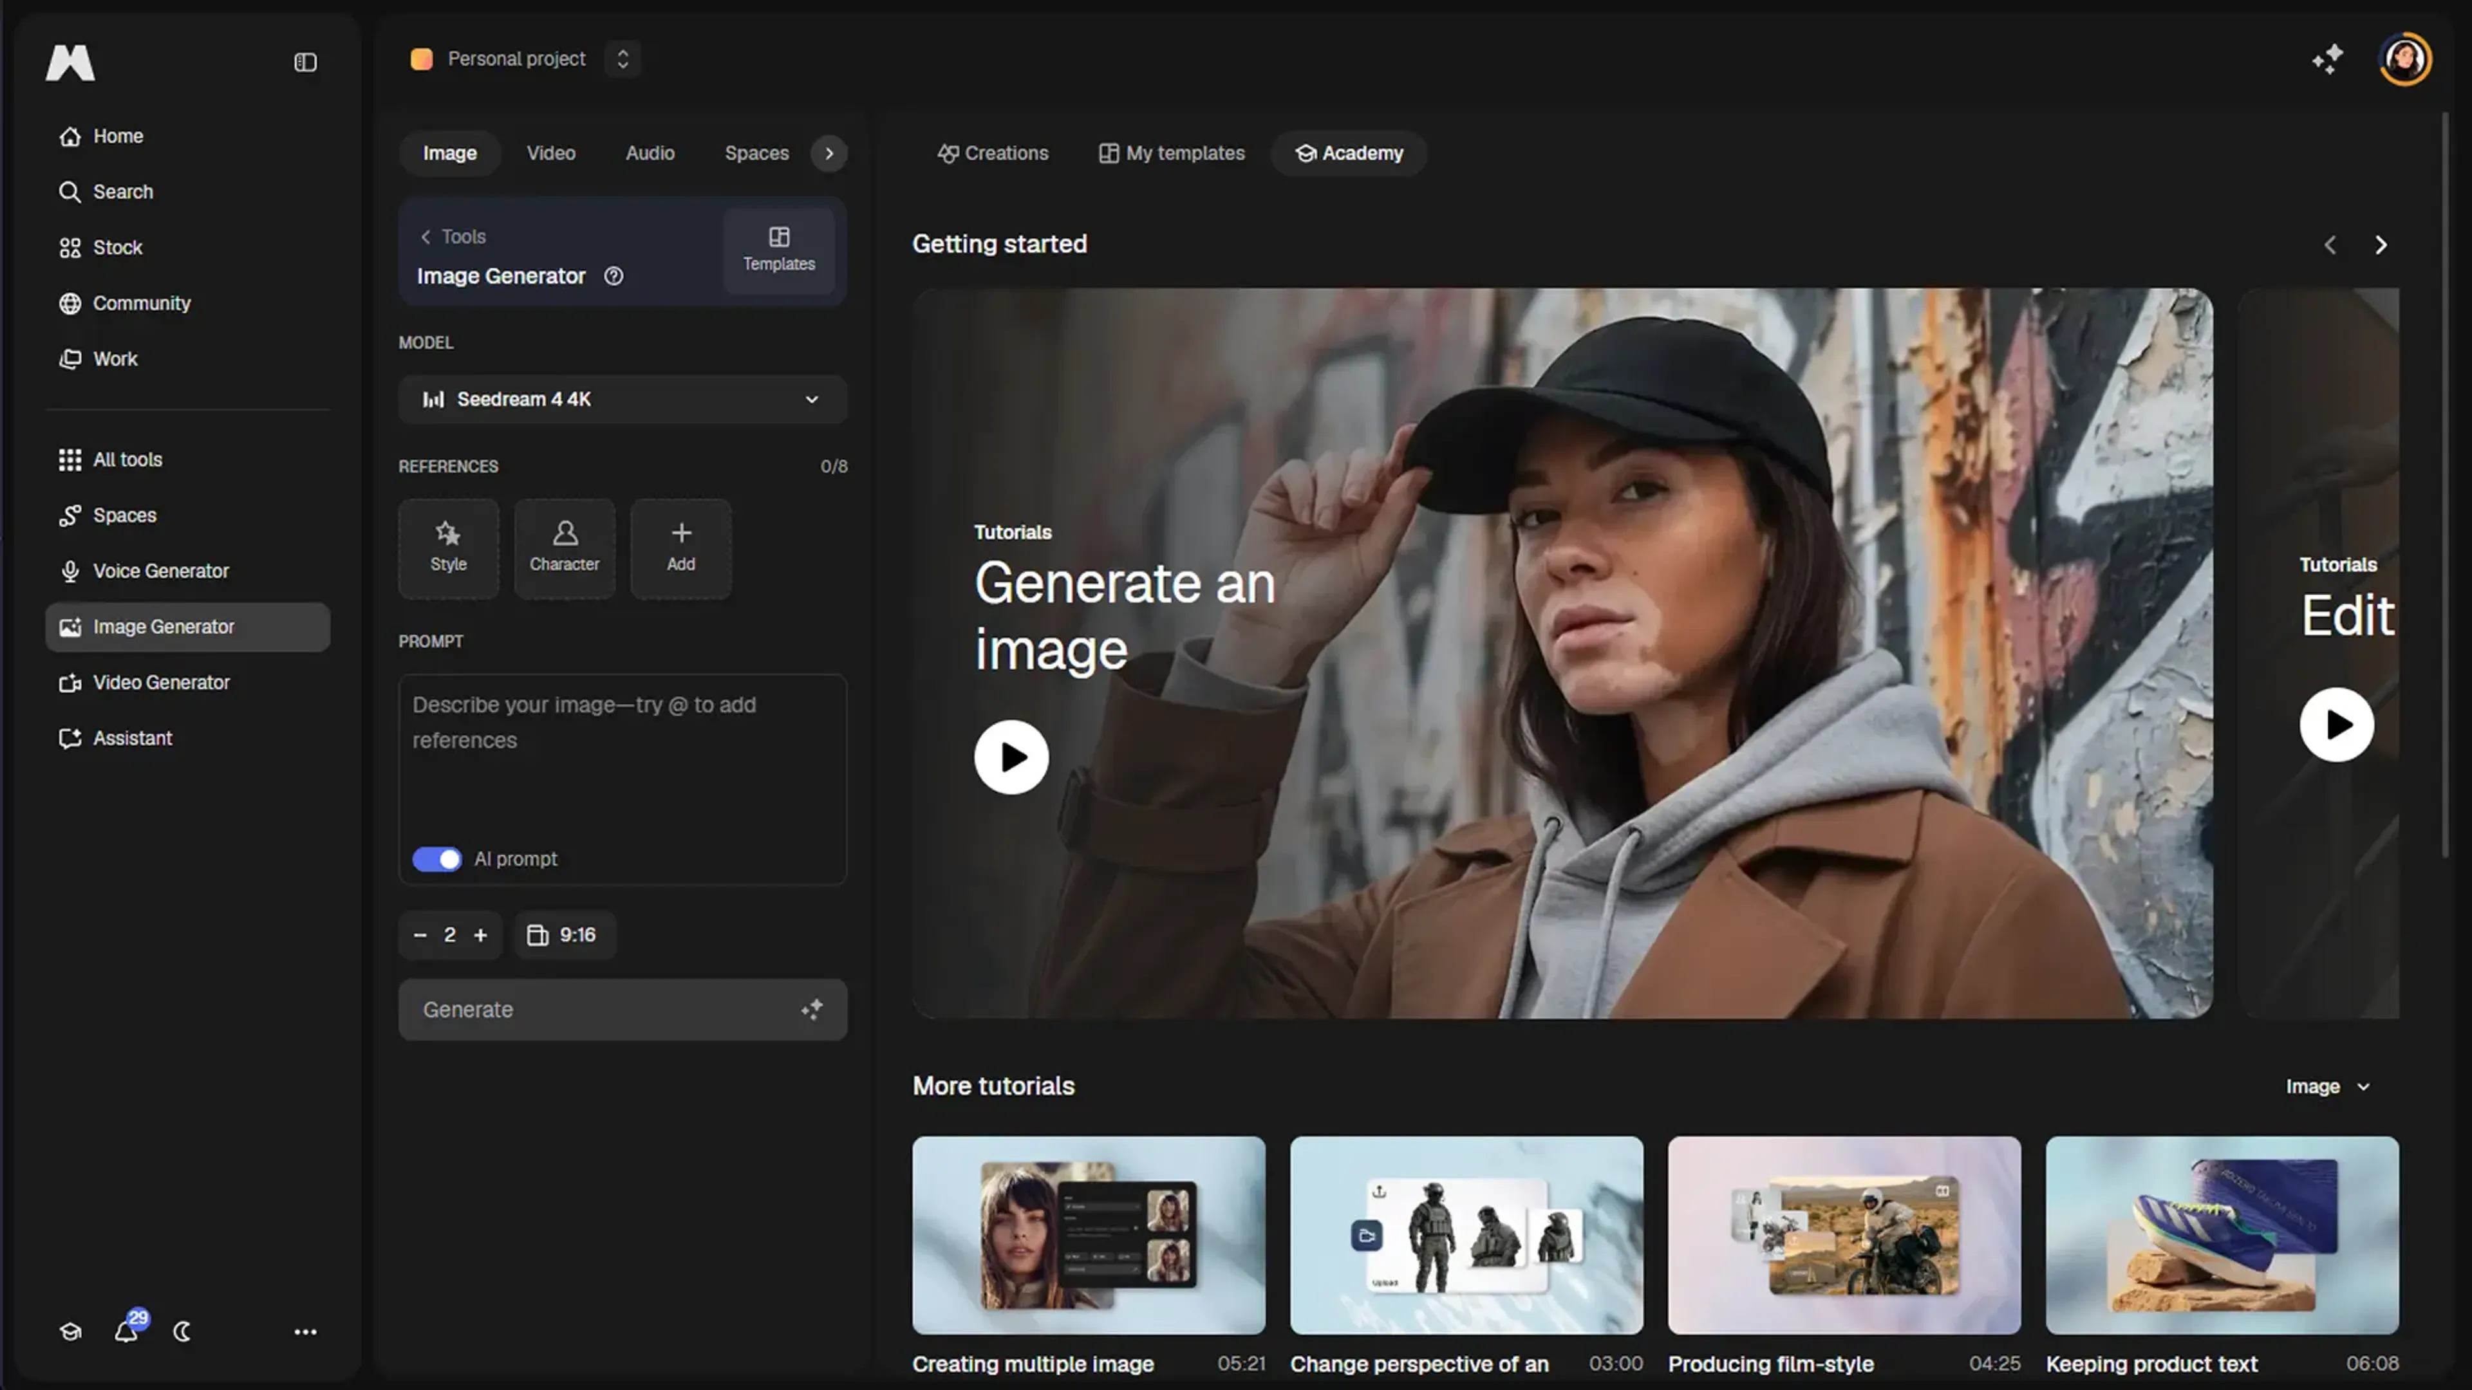Open Change perspective tutorial thumbnail
This screenshot has height=1390, width=2472.
pyautogui.click(x=1466, y=1235)
